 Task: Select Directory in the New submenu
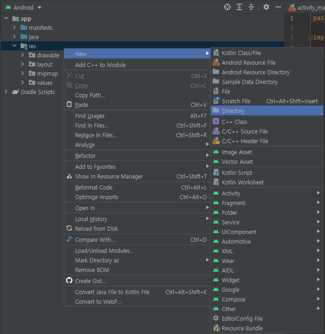point(267,111)
